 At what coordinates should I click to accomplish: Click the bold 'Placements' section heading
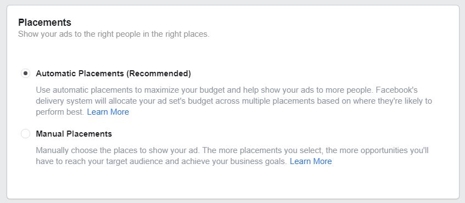[45, 22]
